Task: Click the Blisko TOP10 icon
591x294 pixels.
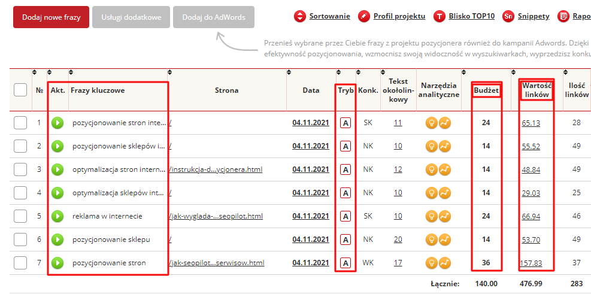Action: click(x=440, y=16)
